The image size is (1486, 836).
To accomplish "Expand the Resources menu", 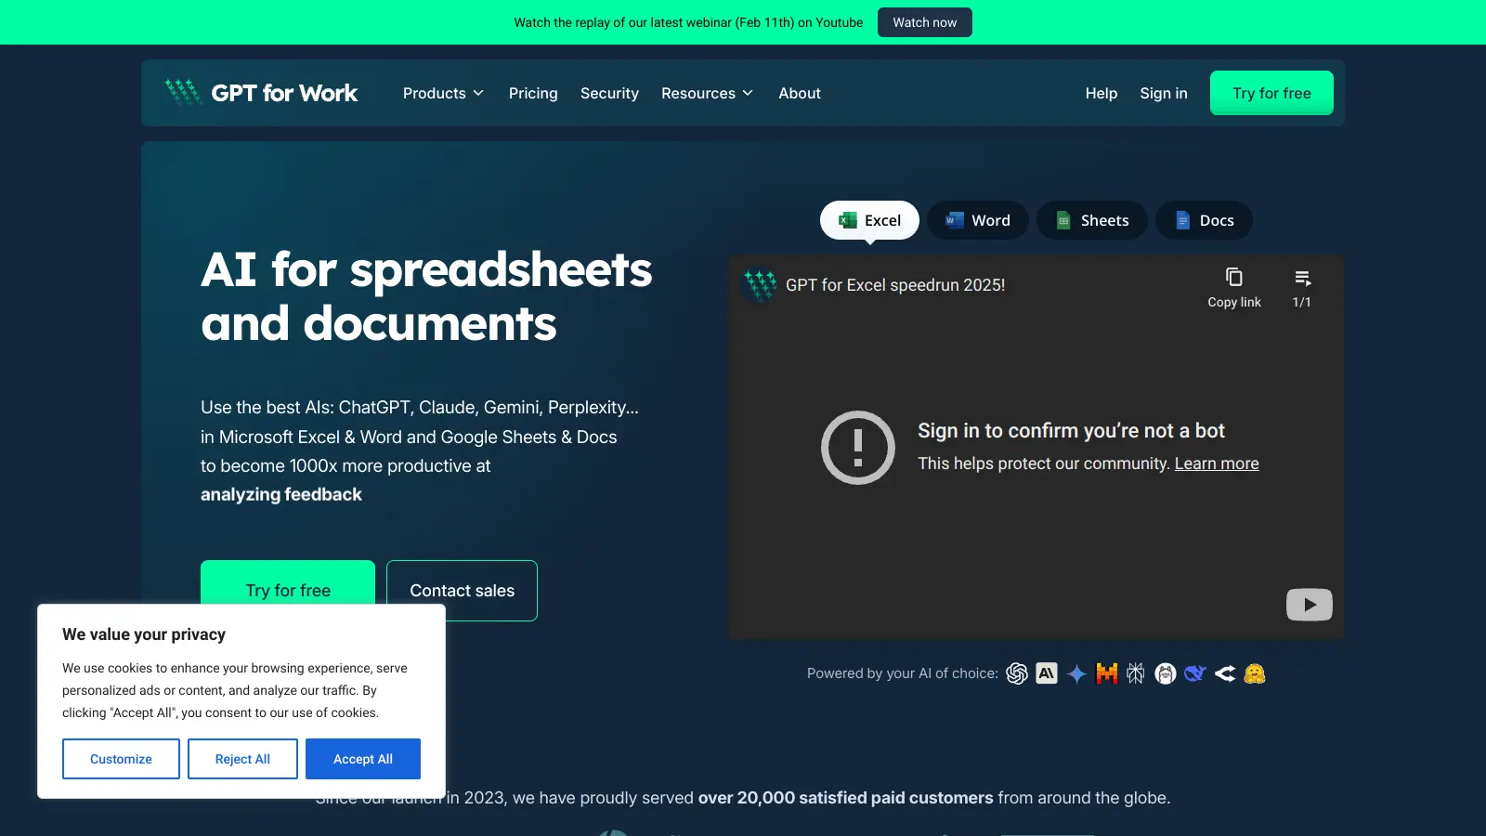I will (x=707, y=93).
